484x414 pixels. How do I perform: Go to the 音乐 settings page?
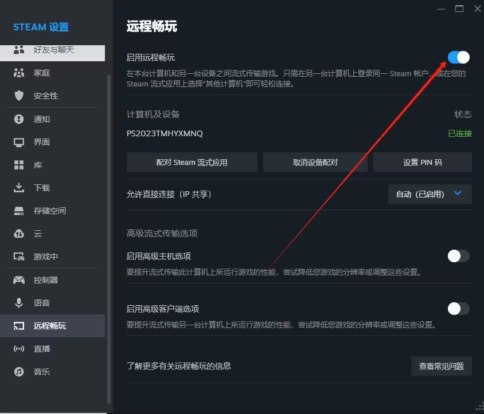53,372
